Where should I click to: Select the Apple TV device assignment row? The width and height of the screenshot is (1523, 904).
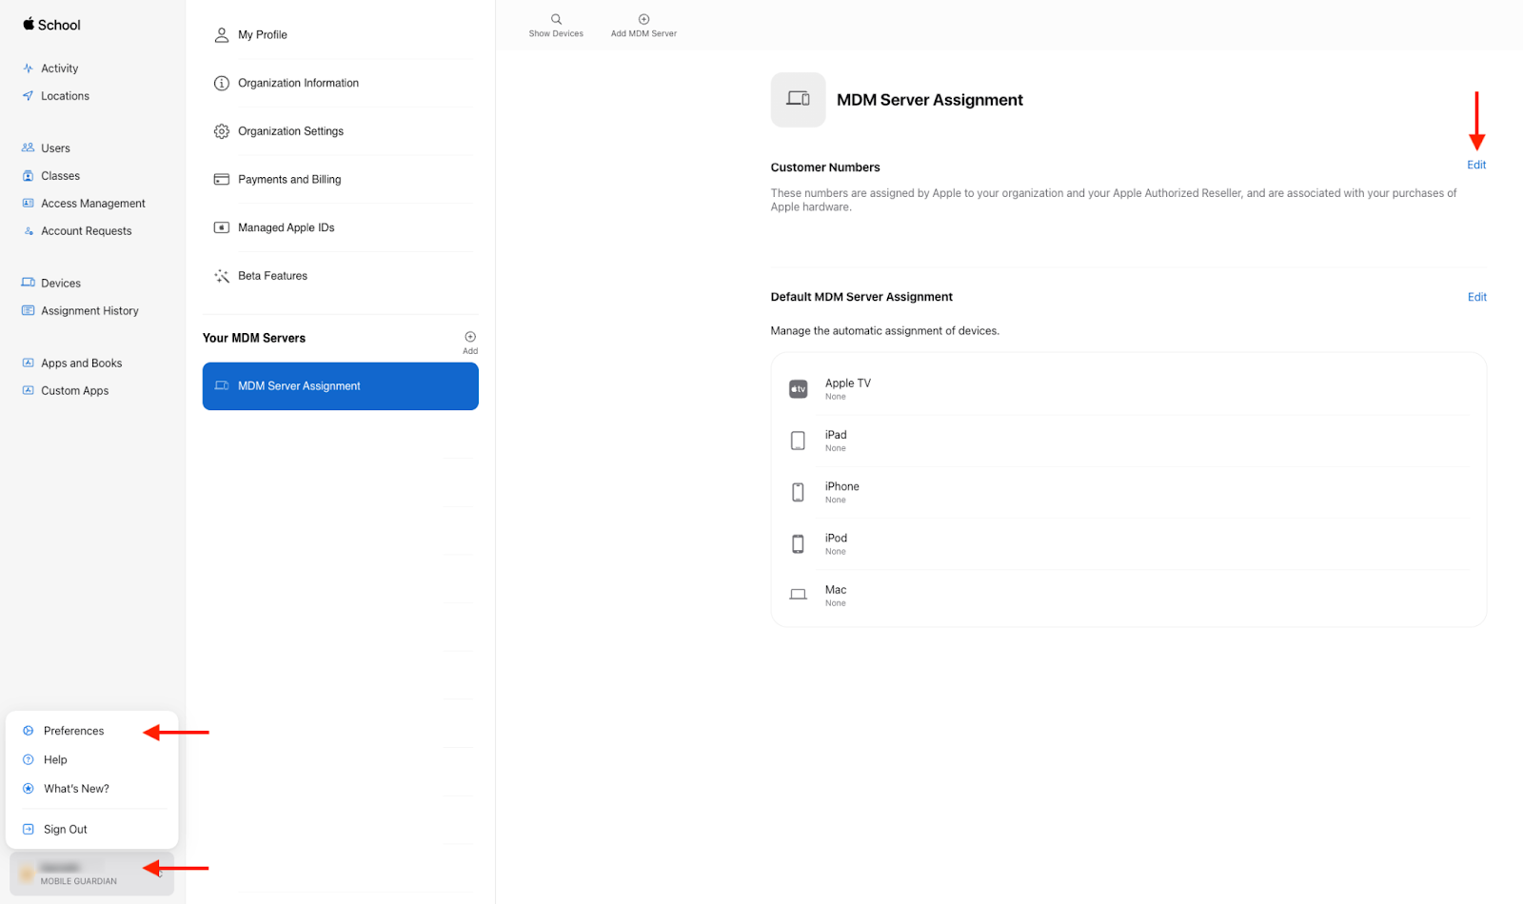pos(1128,388)
